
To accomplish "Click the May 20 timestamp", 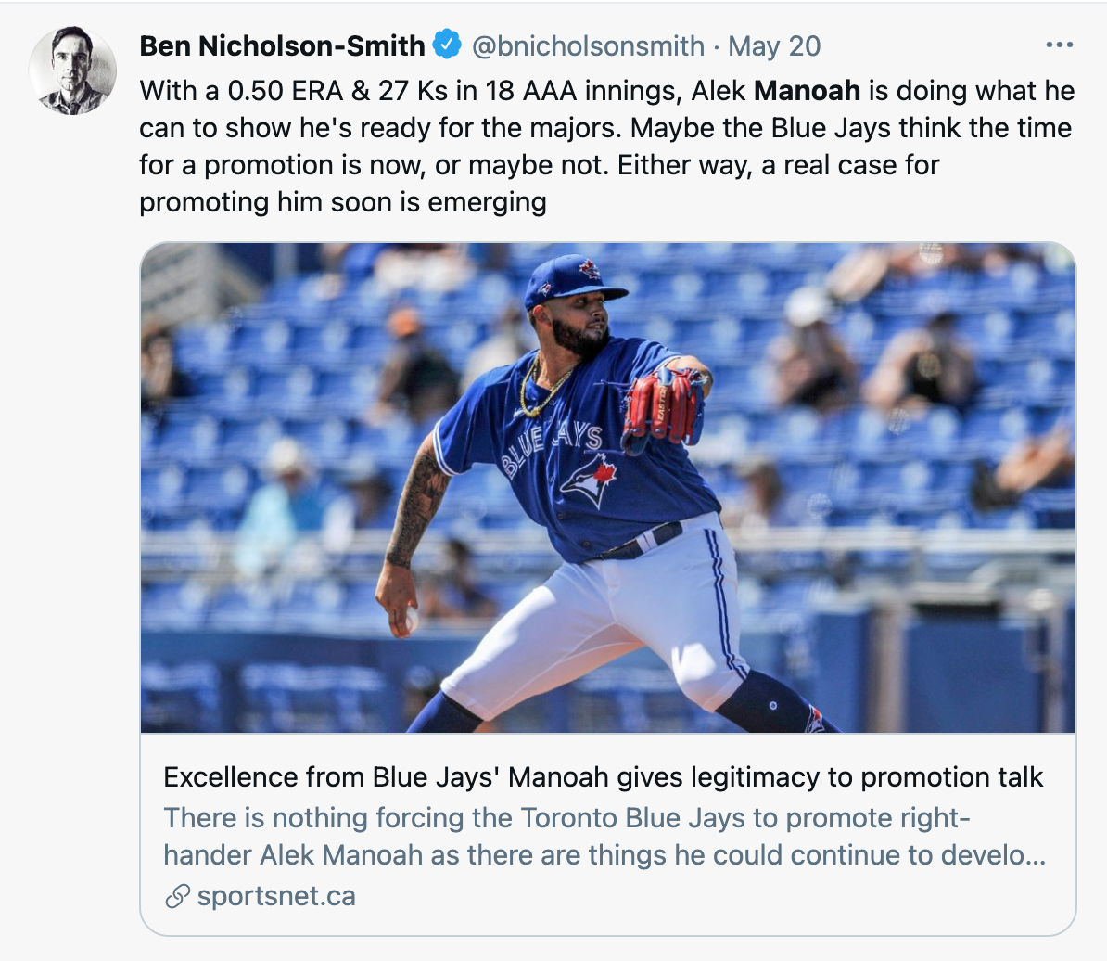I will (x=774, y=45).
